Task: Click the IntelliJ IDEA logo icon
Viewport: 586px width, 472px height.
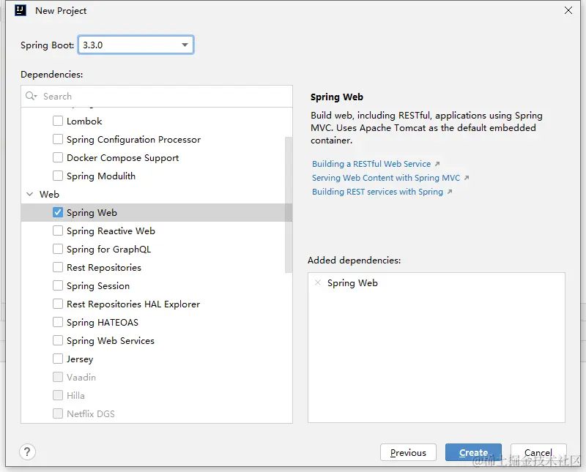Action: pyautogui.click(x=21, y=10)
